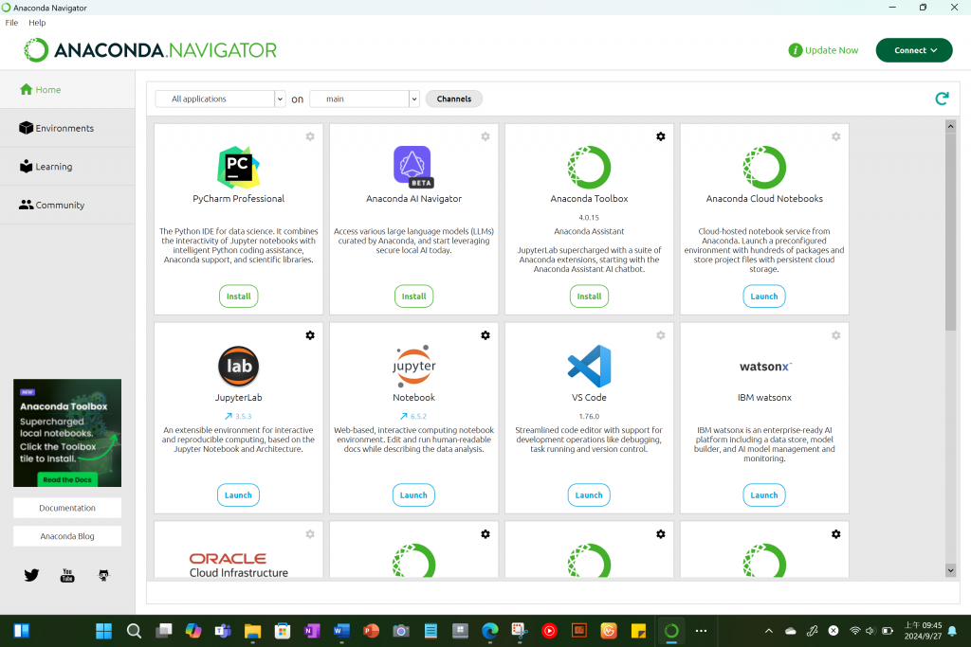Show more taskbar apps overflow
Image resolution: width=971 pixels, height=647 pixels.
701,631
